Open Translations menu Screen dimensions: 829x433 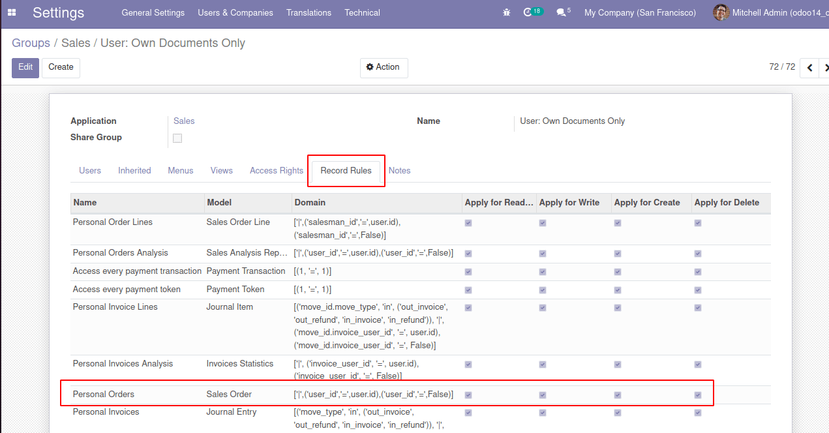click(x=309, y=12)
